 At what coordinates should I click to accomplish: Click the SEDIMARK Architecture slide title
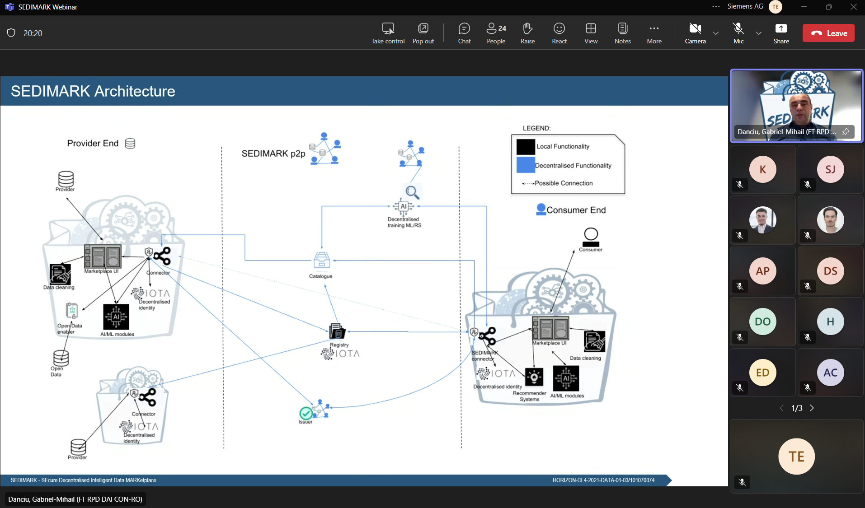tap(93, 91)
